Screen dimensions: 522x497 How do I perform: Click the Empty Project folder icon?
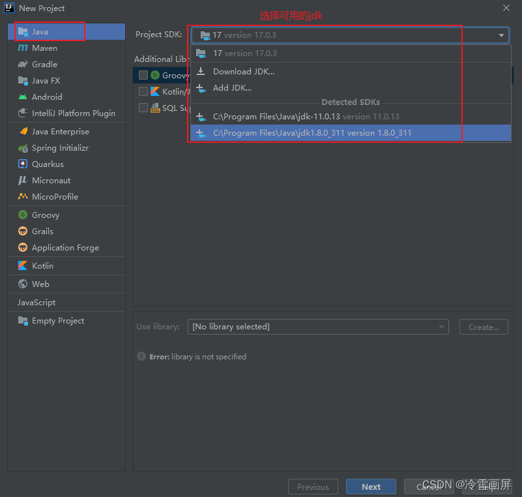click(x=23, y=321)
